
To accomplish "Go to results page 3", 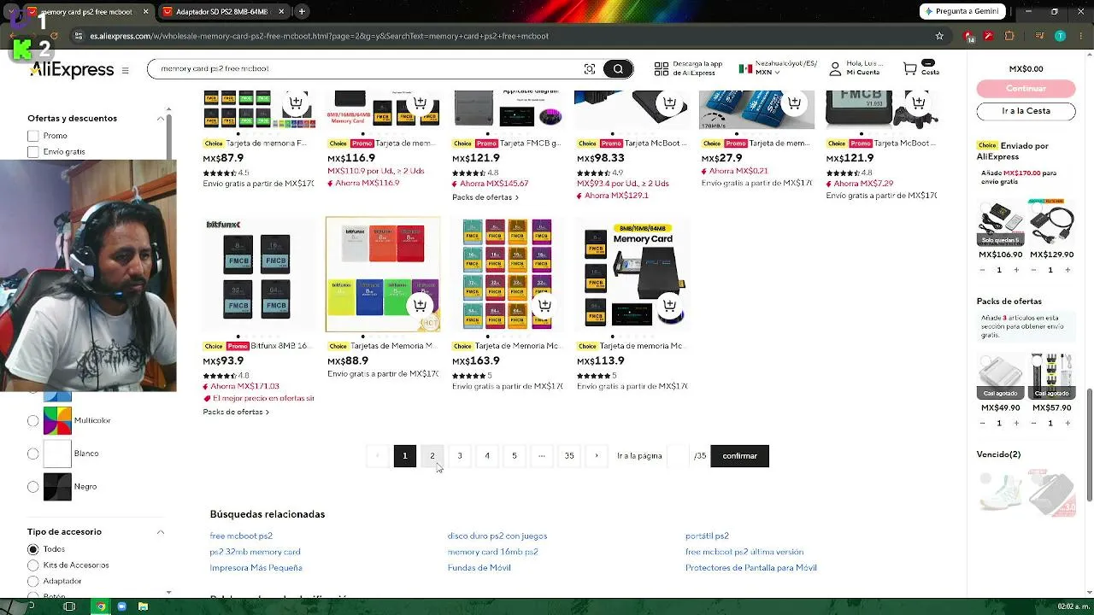I will coord(460,456).
